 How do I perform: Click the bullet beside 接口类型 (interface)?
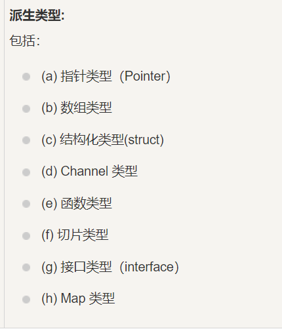(x=26, y=267)
